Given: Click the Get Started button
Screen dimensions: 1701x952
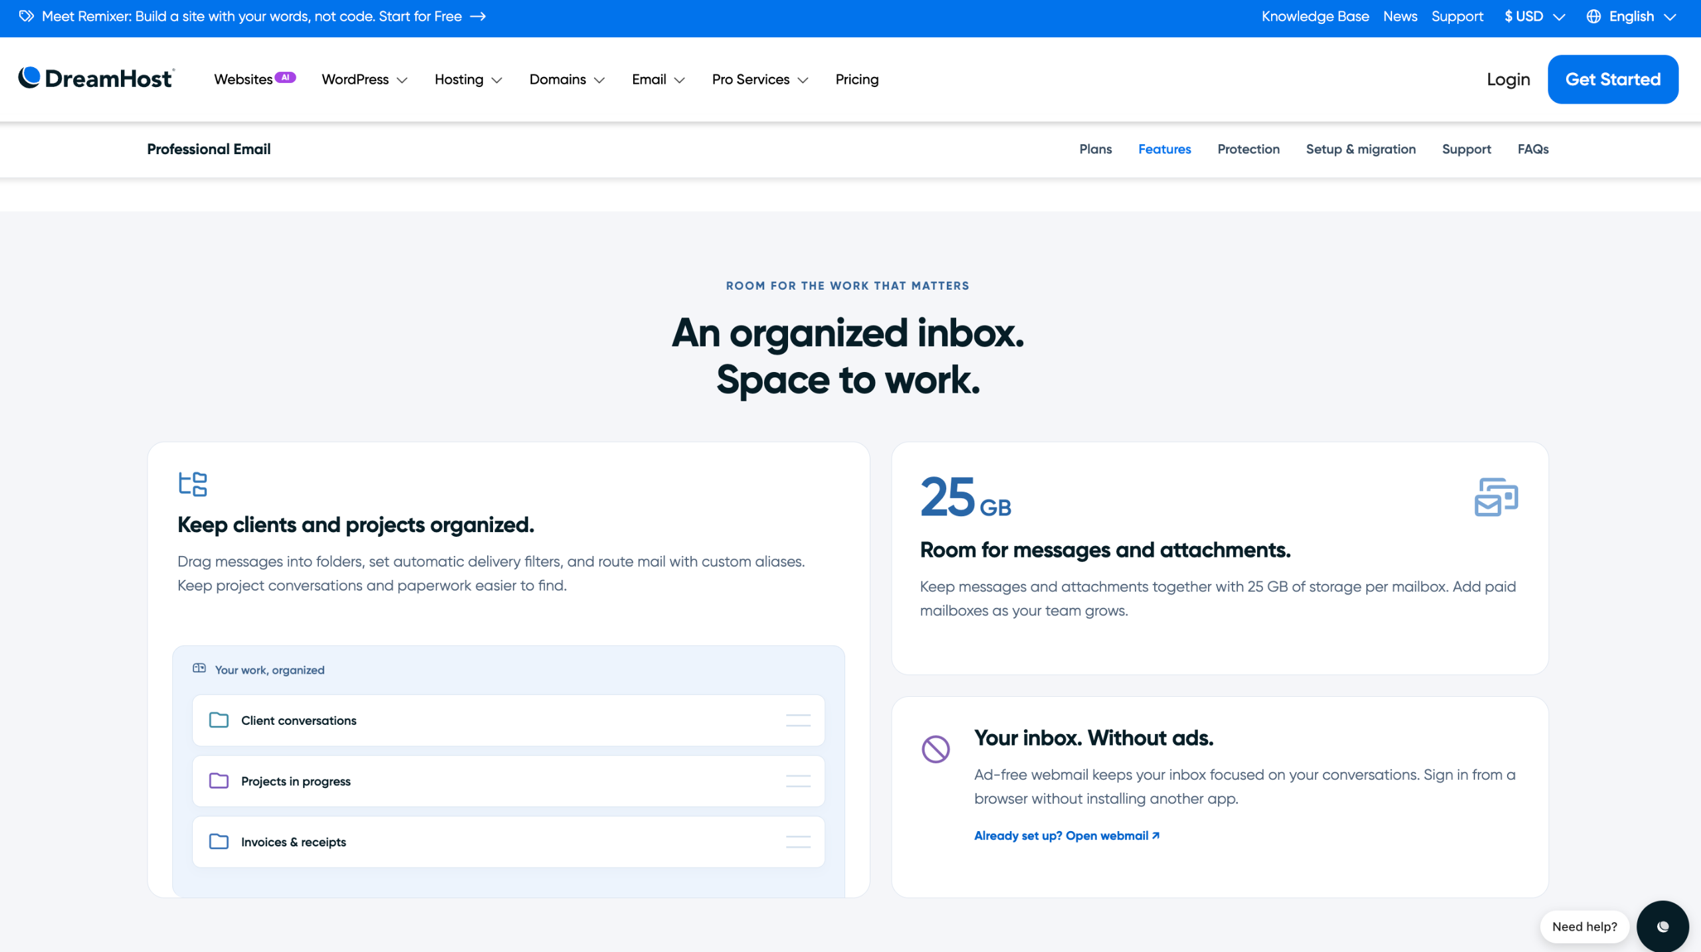Looking at the screenshot, I should (x=1613, y=79).
